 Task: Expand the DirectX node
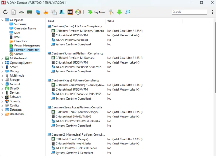coord(2,88)
